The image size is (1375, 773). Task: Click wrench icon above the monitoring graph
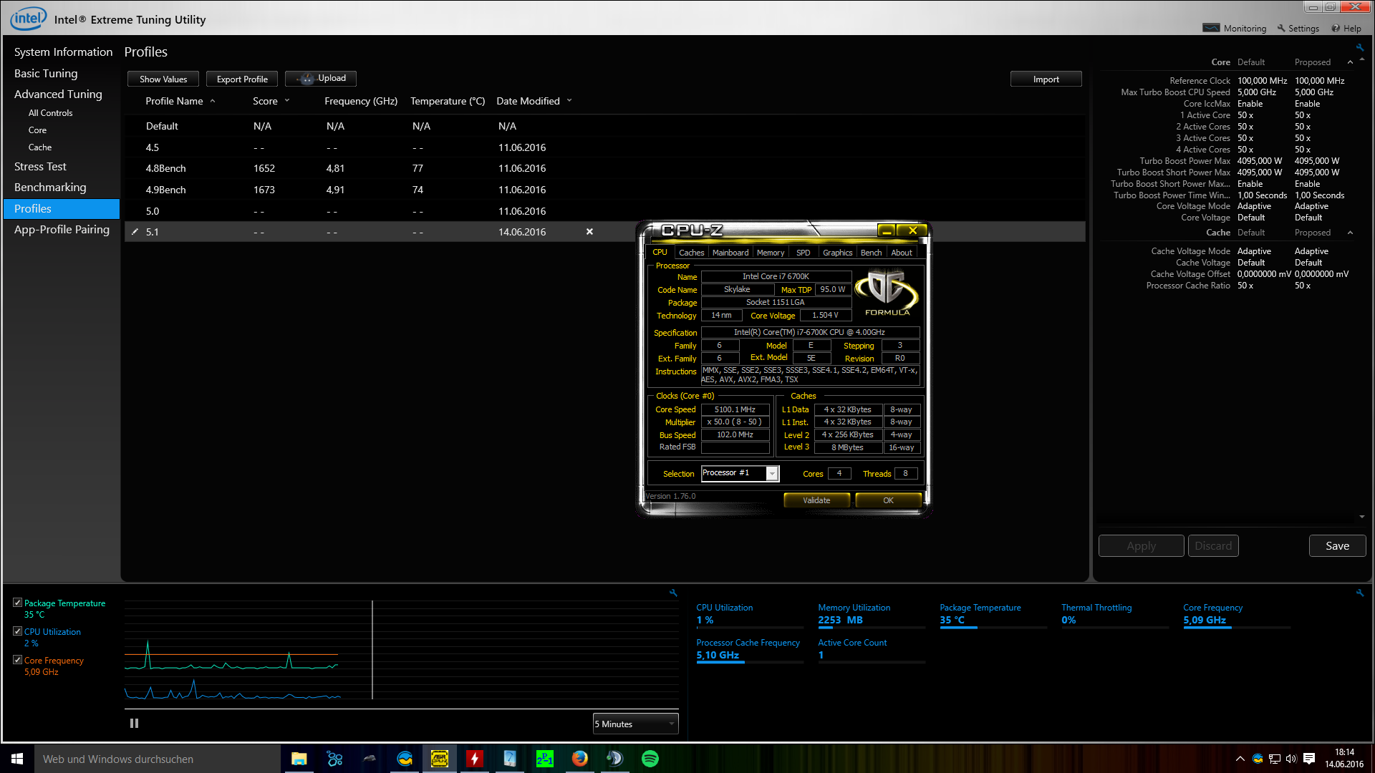point(673,593)
